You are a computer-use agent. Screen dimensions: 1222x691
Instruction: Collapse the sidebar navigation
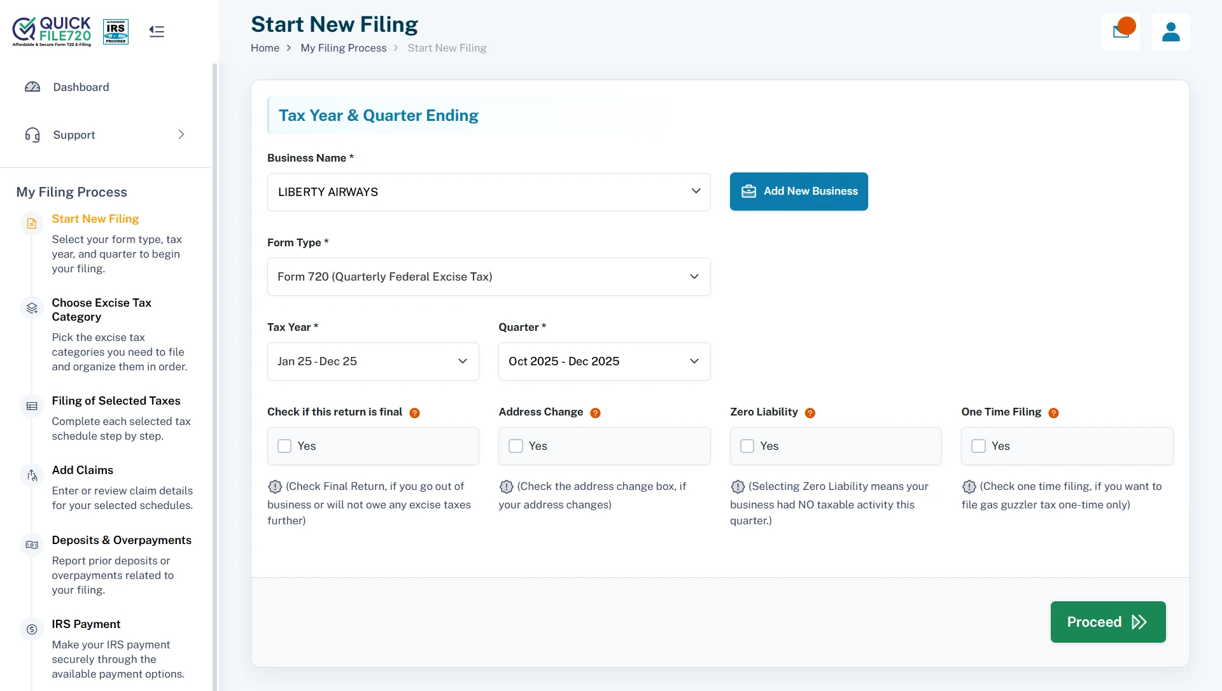tap(156, 32)
